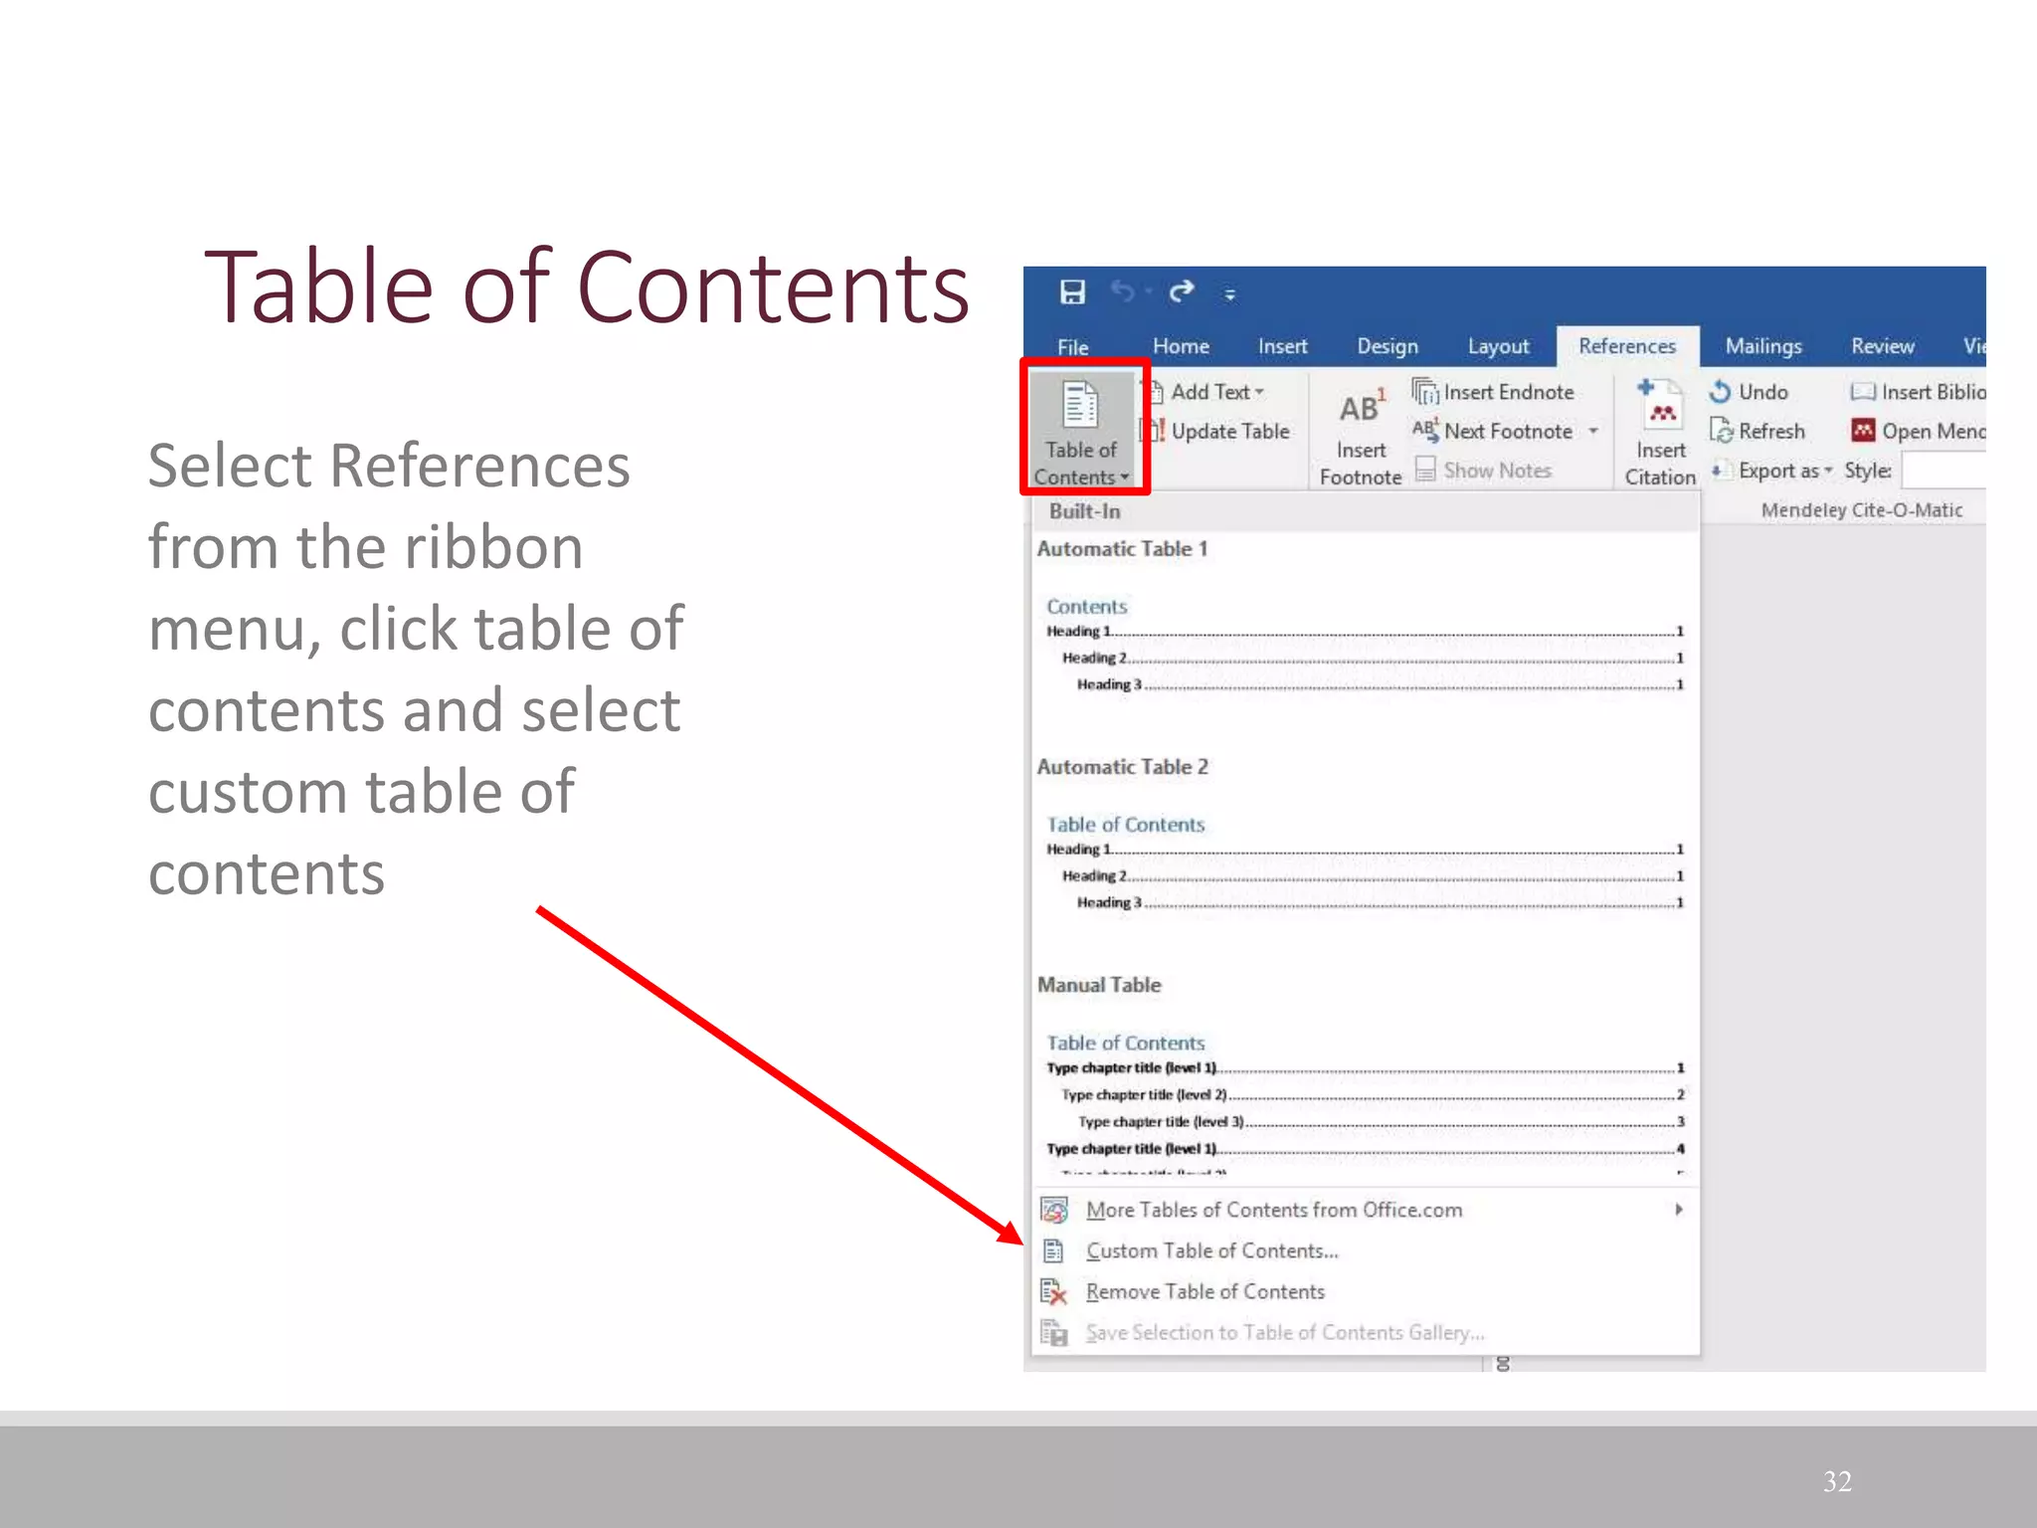Switch to the Layout tab

click(x=1498, y=346)
